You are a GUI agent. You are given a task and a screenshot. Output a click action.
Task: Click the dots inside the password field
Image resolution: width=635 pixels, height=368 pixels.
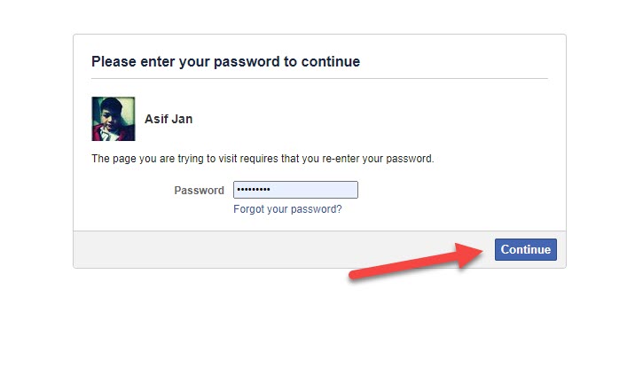(x=254, y=190)
